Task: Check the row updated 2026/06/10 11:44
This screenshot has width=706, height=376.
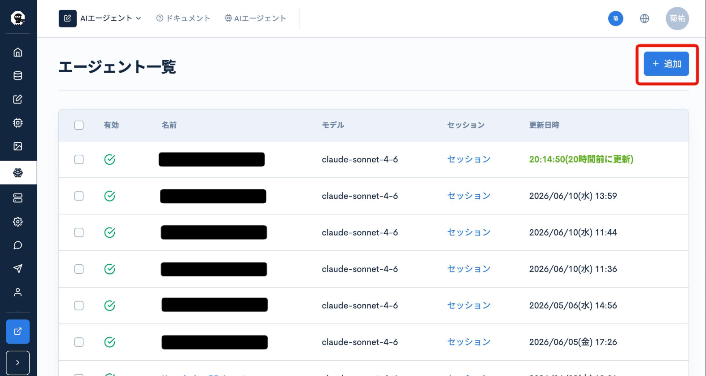Action: point(79,232)
